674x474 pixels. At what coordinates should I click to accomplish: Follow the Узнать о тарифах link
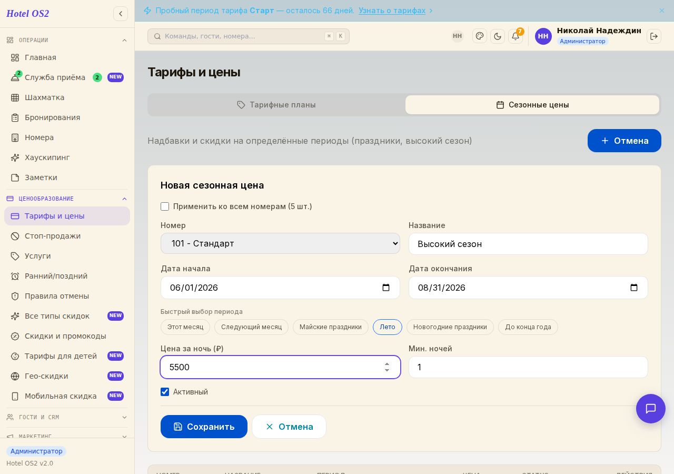click(x=392, y=11)
